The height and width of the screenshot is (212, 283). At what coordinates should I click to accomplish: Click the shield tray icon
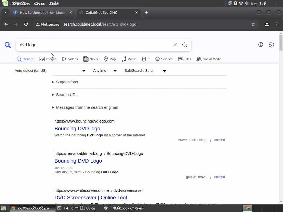[241, 3]
